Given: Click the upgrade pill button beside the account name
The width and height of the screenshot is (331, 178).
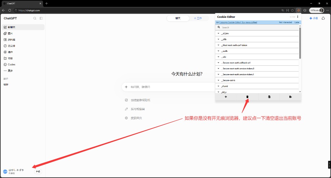Looking at the screenshot, I should (x=38, y=172).
